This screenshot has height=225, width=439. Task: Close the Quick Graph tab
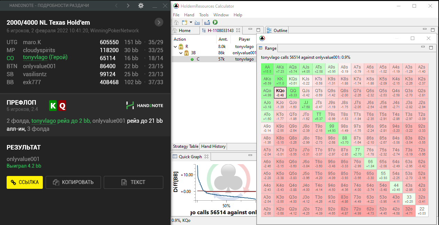pyautogui.click(x=206, y=156)
